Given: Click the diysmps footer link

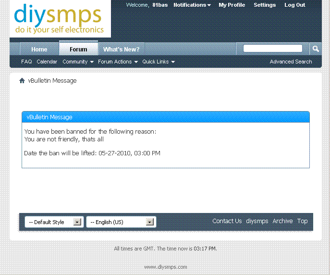Looking at the screenshot, I should coord(257,221).
